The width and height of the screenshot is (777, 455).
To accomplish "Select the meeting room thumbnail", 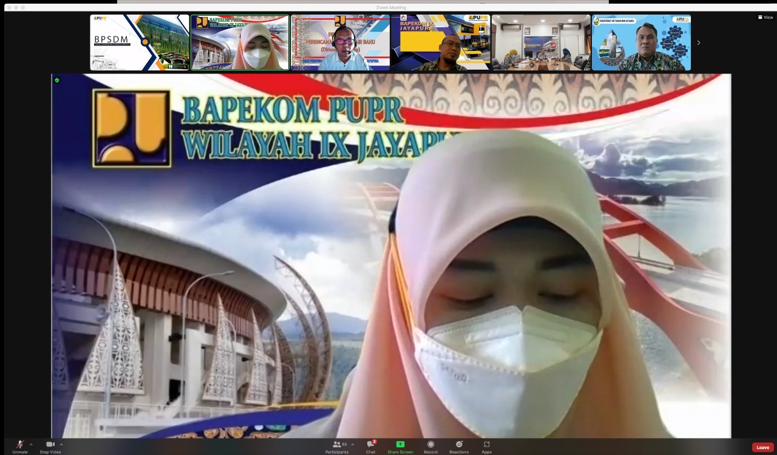I will click(541, 43).
